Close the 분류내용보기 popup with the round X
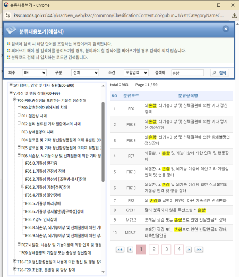This screenshot has width=239, height=277. pyautogui.click(x=226, y=29)
